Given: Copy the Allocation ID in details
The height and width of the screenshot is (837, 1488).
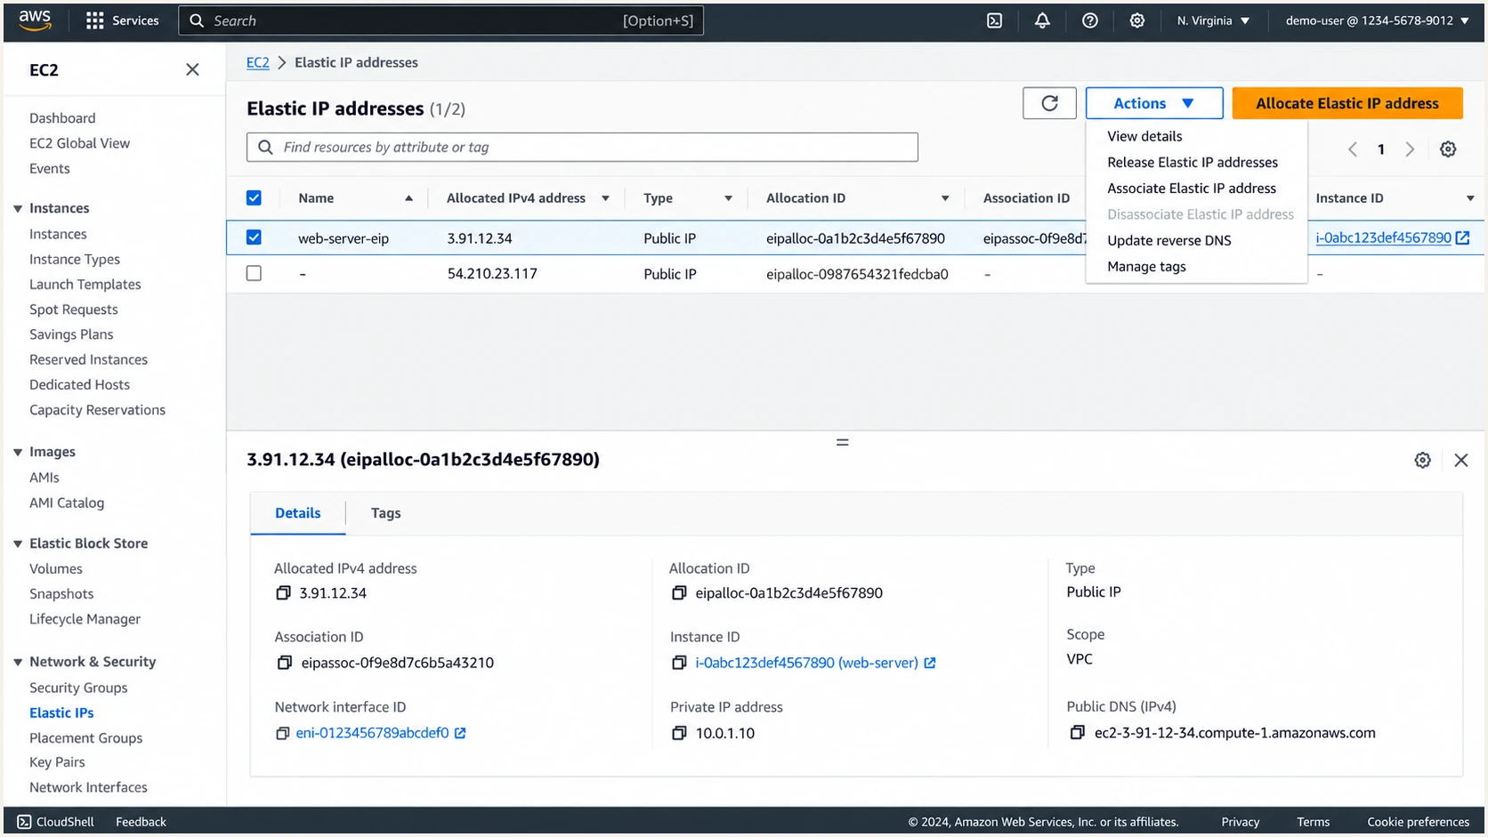Looking at the screenshot, I should pos(679,592).
